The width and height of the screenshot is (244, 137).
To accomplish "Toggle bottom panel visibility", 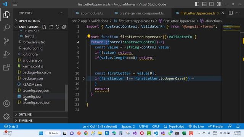I will [204, 4].
